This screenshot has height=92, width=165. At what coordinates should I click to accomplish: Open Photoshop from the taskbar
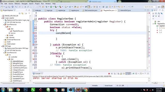26,90
